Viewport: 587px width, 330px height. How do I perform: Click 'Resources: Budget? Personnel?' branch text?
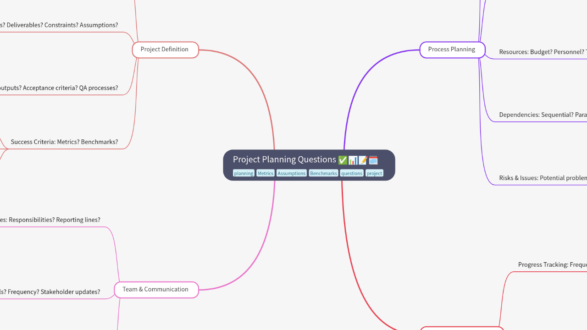[x=542, y=52]
